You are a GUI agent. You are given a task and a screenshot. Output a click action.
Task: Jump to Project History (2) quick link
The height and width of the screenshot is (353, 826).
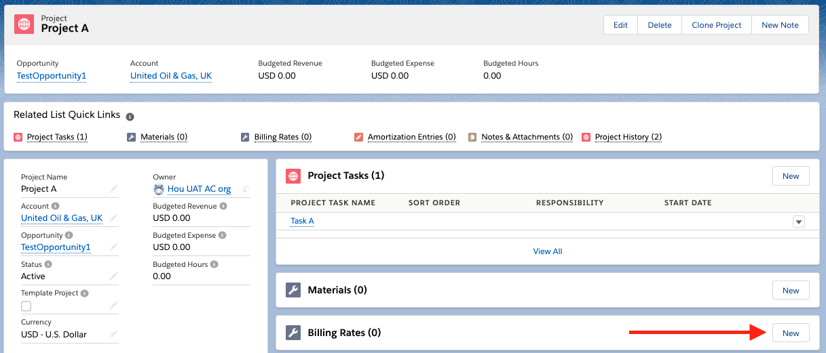(x=628, y=137)
